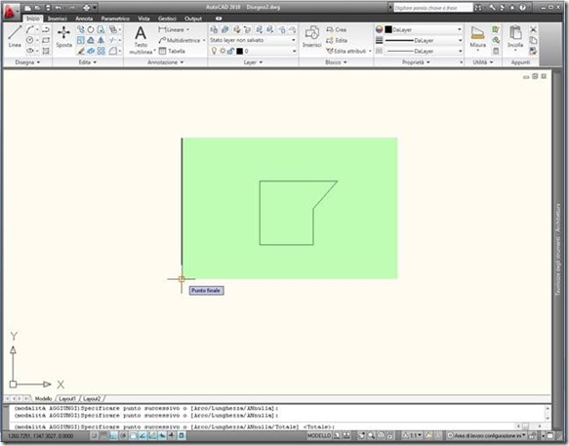The image size is (569, 446).
Task: Select the rotate tool in Edita panel
Action: (x=91, y=29)
